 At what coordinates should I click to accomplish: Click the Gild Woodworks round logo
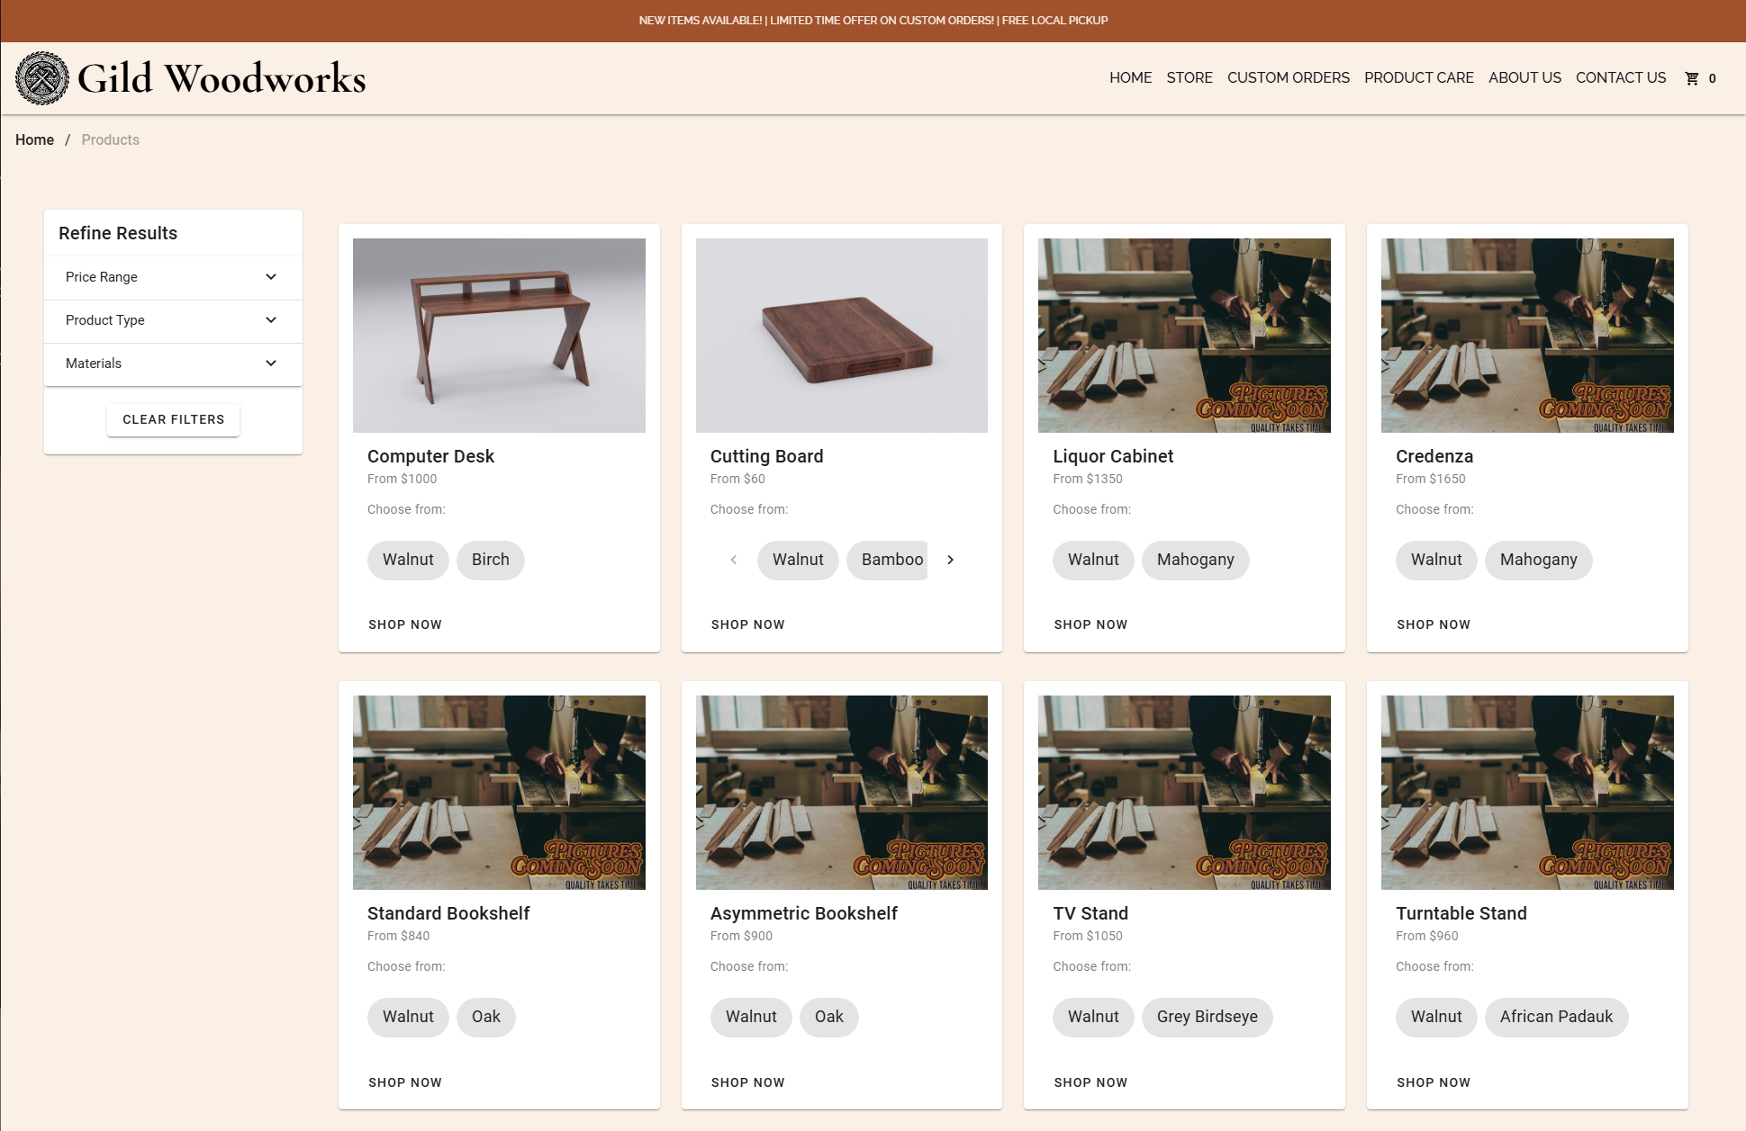click(42, 78)
